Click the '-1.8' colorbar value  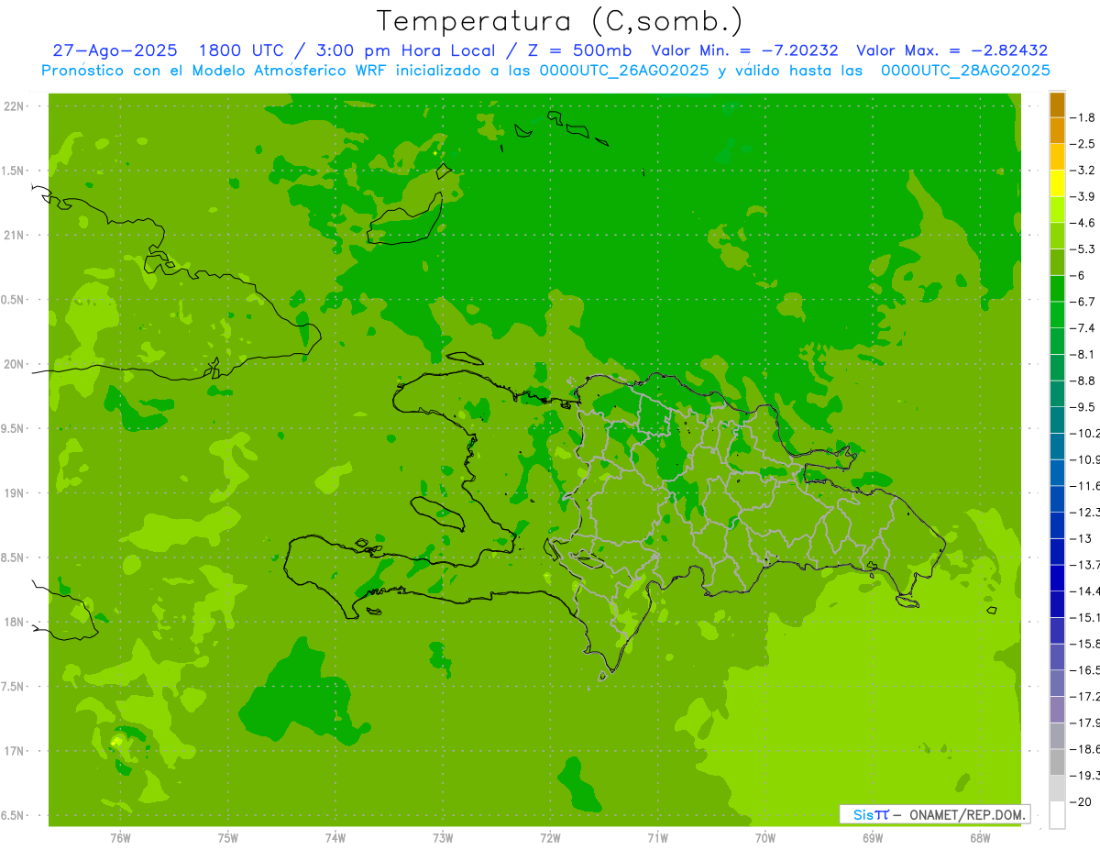(1083, 117)
